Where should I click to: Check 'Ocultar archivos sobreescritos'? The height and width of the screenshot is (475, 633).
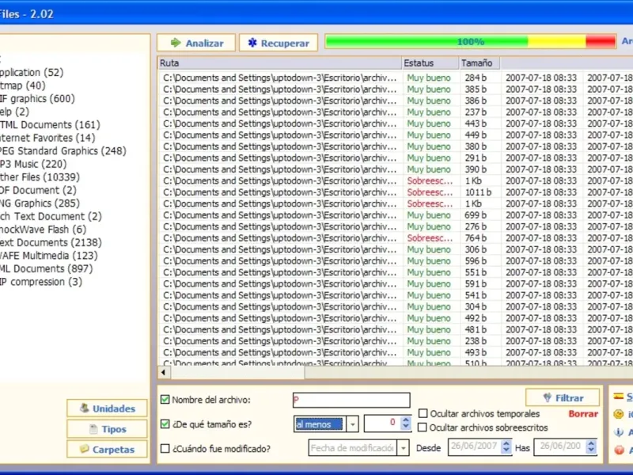tap(423, 427)
